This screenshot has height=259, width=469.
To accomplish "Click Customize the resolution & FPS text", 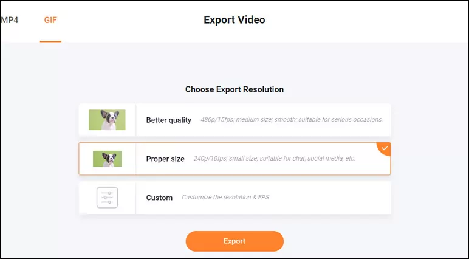I will [x=225, y=198].
